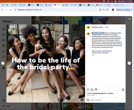
Task: View others who liked the post
Action: click(x=111, y=93)
